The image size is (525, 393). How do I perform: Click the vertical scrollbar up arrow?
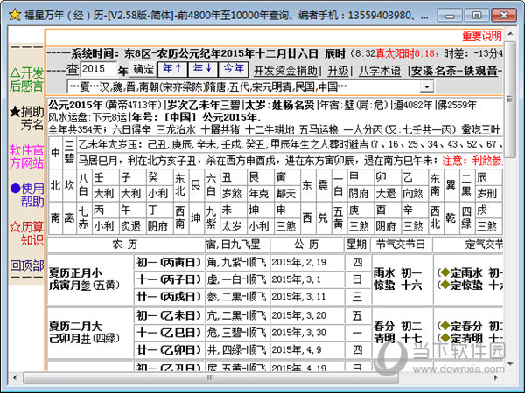coord(510,34)
